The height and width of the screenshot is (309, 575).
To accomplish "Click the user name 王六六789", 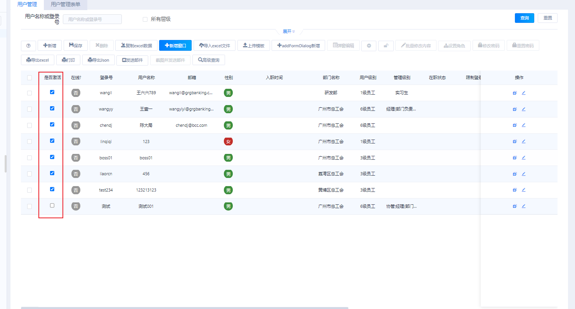I will (x=146, y=93).
